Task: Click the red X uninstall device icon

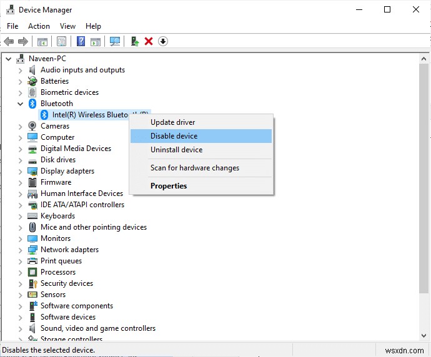Action: click(x=149, y=41)
